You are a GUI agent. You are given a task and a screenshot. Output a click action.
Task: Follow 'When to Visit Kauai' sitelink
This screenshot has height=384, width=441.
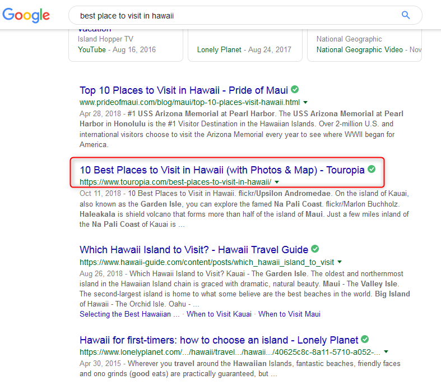[219, 314]
